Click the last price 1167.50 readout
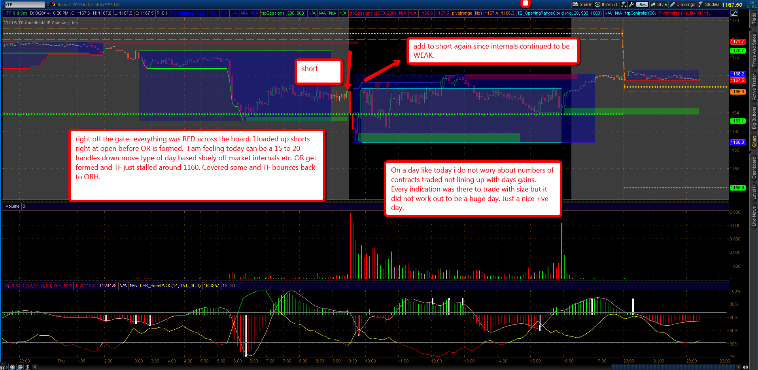758x370 pixels. click(x=732, y=5)
